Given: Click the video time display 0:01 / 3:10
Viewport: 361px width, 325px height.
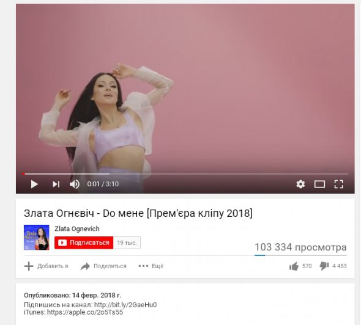Looking at the screenshot, I should tap(103, 184).
